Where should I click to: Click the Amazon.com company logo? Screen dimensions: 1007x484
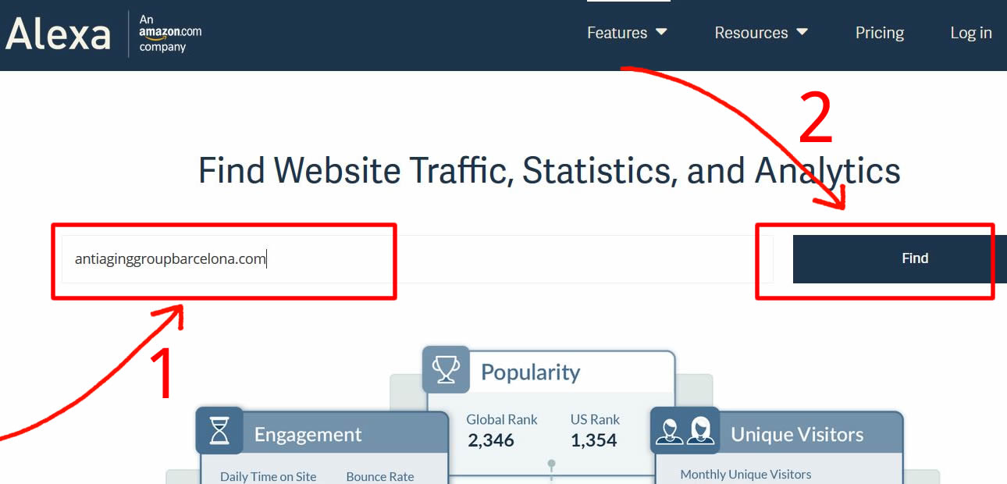(170, 34)
